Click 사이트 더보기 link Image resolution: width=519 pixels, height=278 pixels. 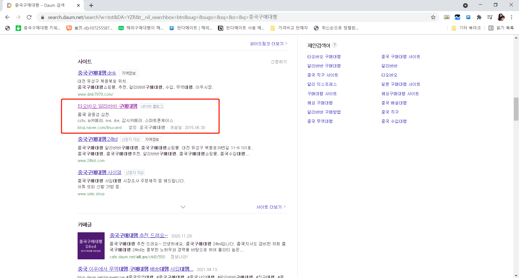tap(271, 207)
